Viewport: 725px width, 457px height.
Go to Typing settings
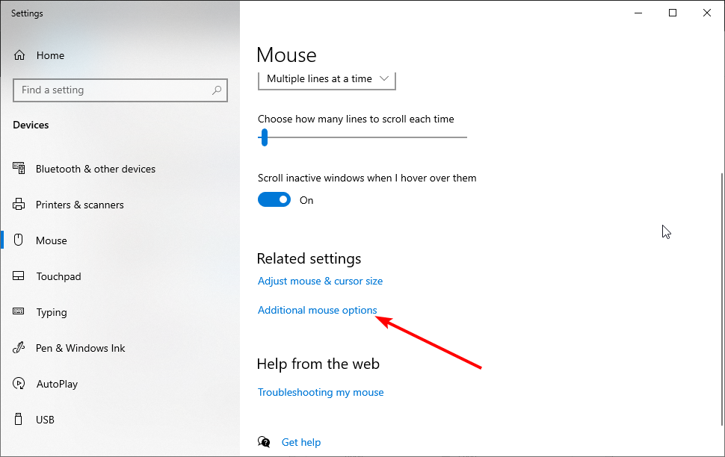pos(52,312)
